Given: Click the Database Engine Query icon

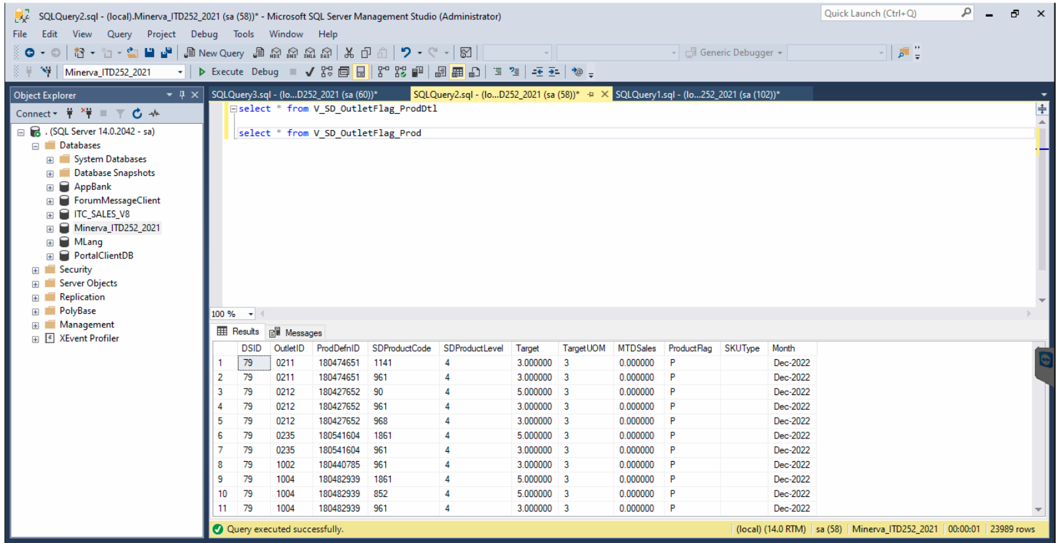Looking at the screenshot, I should point(259,53).
